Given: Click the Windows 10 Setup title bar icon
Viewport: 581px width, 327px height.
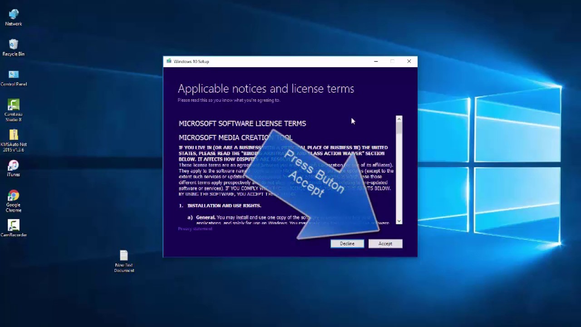Looking at the screenshot, I should pyautogui.click(x=169, y=61).
